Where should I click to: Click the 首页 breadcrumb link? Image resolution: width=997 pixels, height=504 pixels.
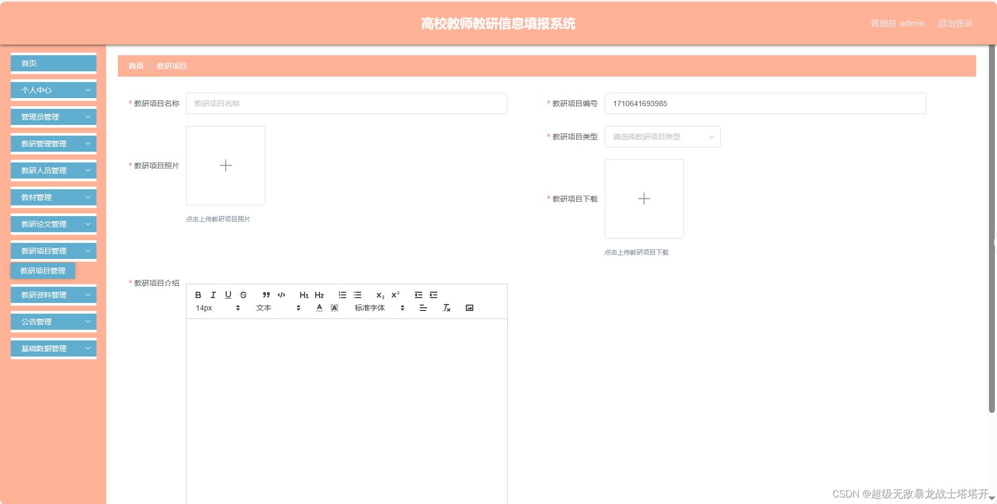[136, 66]
